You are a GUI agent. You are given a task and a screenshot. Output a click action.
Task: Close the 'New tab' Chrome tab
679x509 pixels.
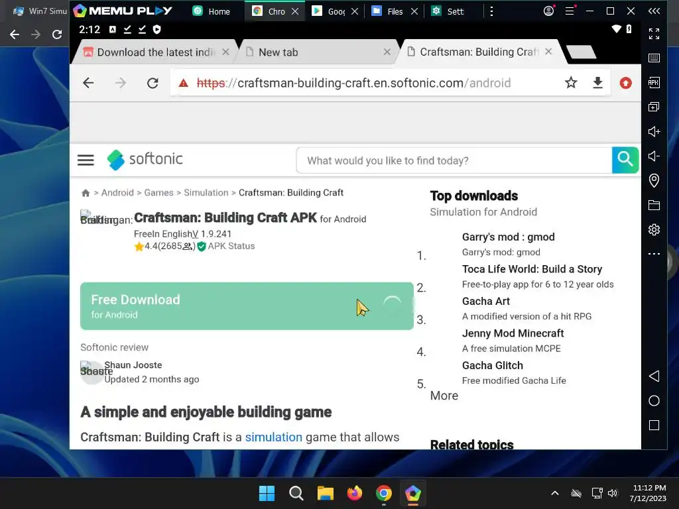pyautogui.click(x=387, y=52)
